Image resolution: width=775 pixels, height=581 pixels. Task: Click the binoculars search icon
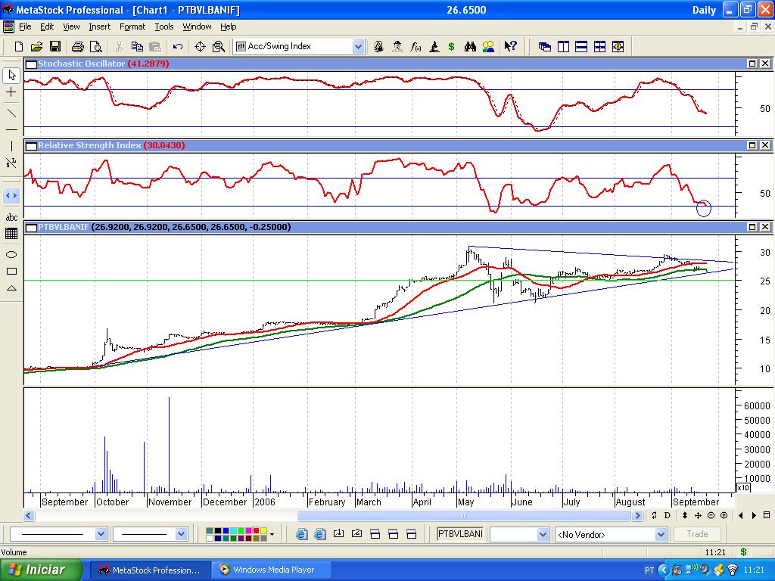pos(470,46)
